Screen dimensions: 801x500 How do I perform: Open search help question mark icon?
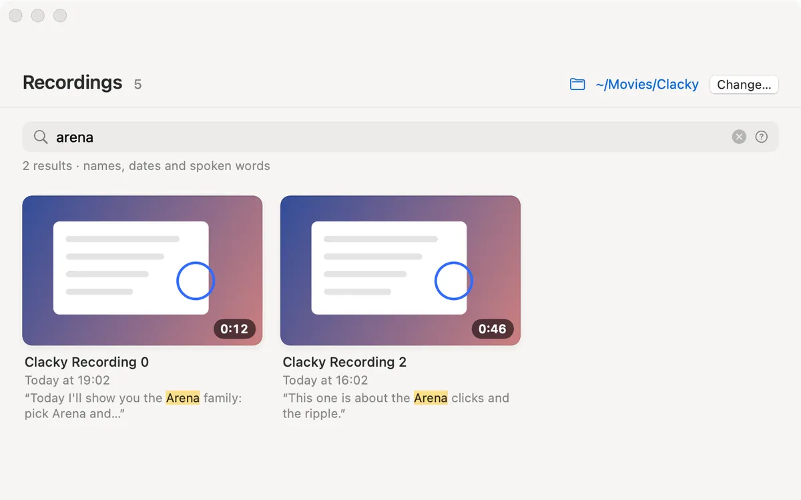tap(762, 137)
